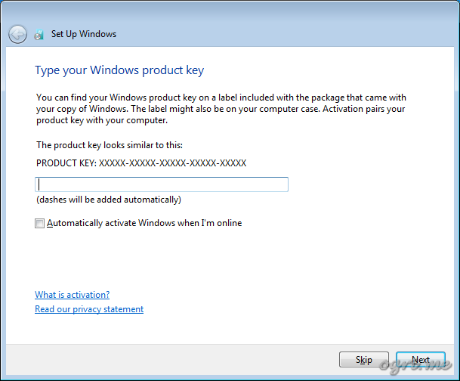
Task: Click 'The product key looks similar to this' text
Action: [110, 145]
